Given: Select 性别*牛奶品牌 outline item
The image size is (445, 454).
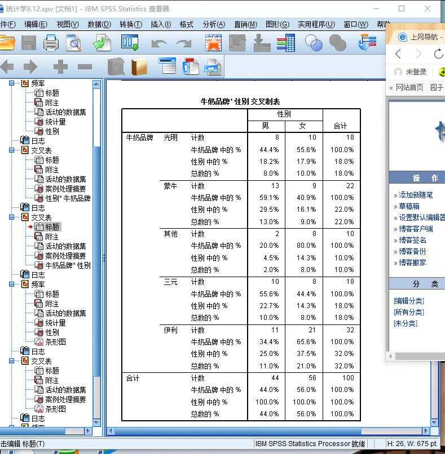Looking at the screenshot, I should click(x=68, y=198).
